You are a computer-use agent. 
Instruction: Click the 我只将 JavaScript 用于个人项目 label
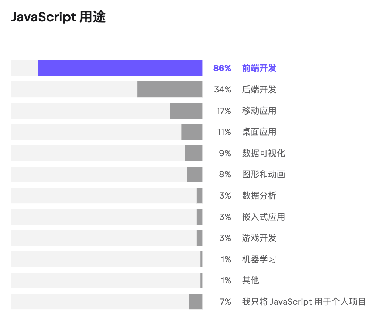pyautogui.click(x=304, y=302)
